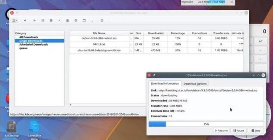Screen dimensions: 273x140
Task: Open LibreOffice Writer desktop icon
Action: pyautogui.click(x=34, y=130)
